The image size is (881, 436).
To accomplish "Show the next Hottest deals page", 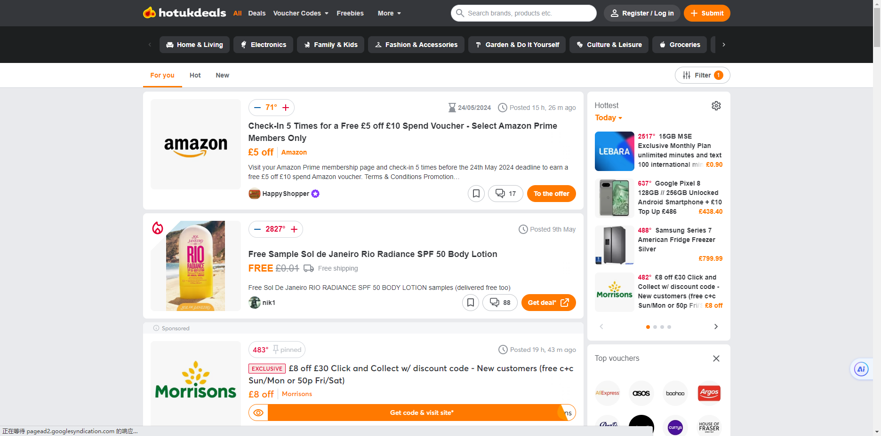I will coord(716,327).
